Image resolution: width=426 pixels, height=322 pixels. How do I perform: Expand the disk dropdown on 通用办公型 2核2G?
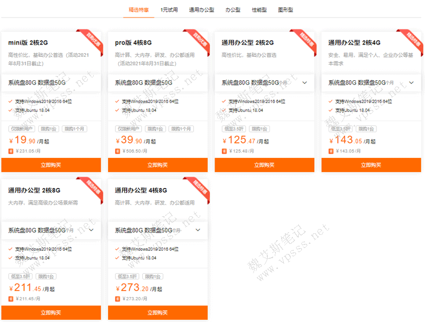click(x=305, y=83)
